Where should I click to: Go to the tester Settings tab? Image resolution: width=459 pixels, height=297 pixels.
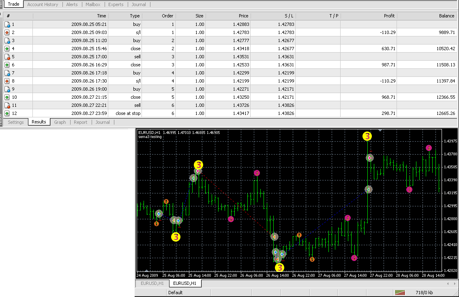point(16,122)
